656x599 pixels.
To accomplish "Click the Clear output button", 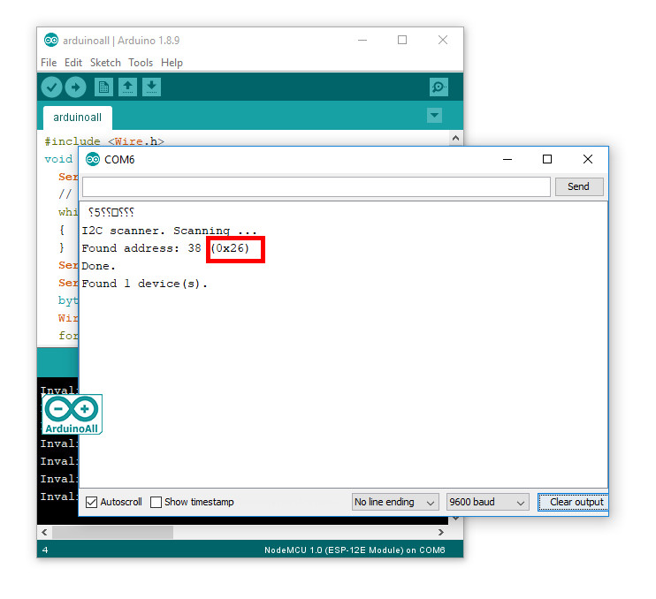I will (573, 502).
